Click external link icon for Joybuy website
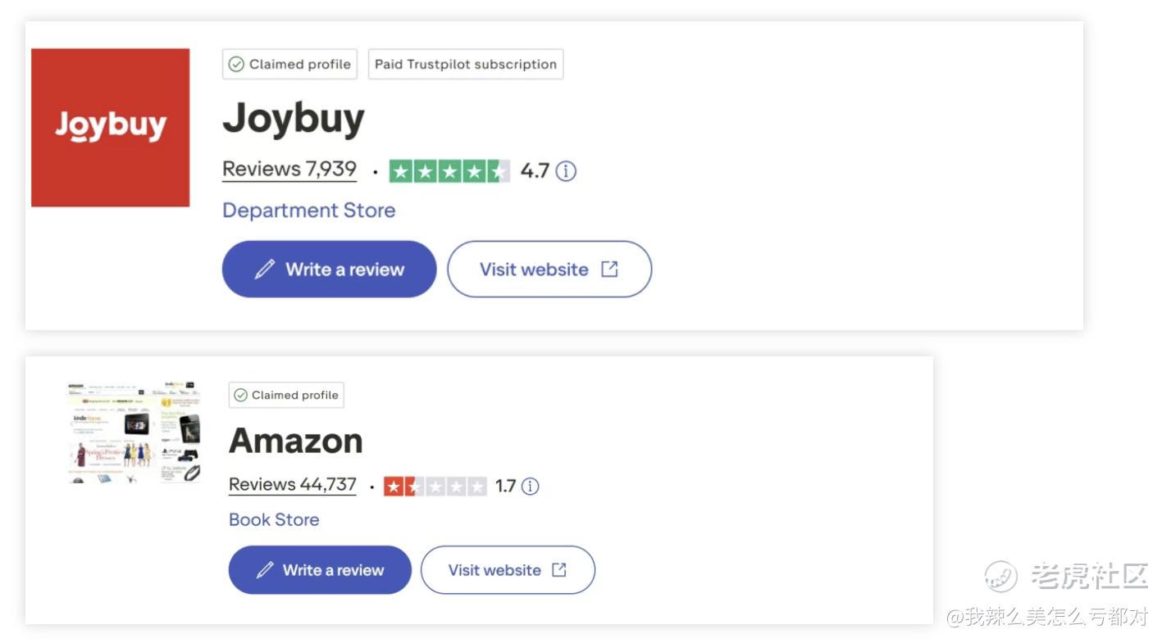The height and width of the screenshot is (643, 1171). coord(609,269)
